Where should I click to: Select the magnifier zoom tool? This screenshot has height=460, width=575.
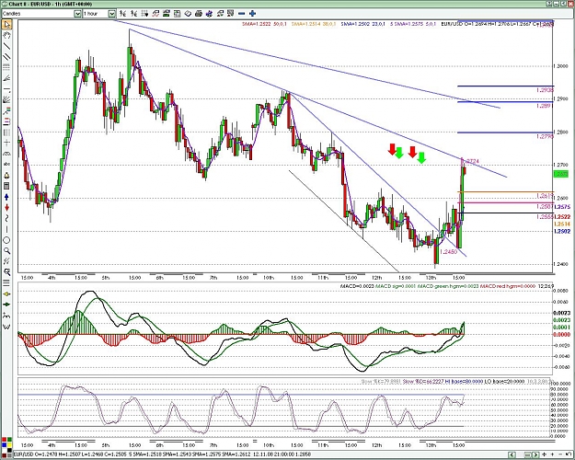point(6,251)
